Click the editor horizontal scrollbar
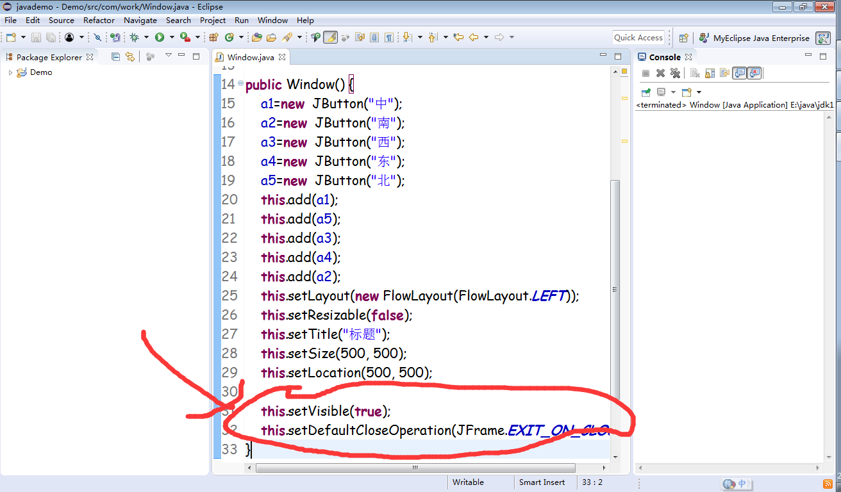 (415, 468)
